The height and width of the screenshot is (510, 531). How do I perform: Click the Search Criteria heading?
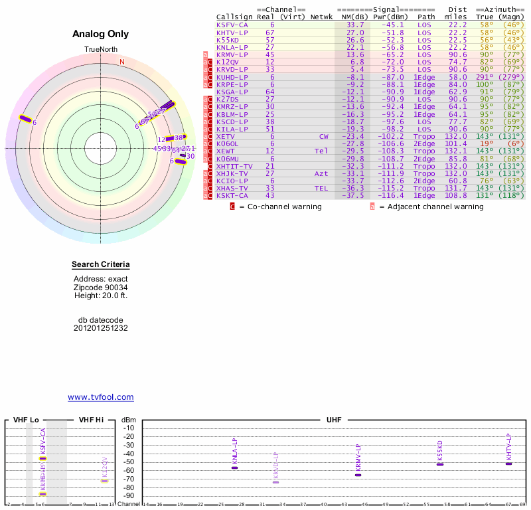click(x=101, y=265)
